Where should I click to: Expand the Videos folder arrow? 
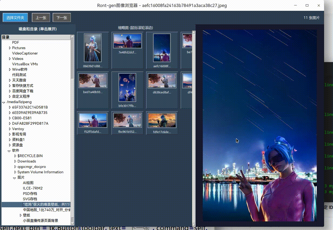10,59
